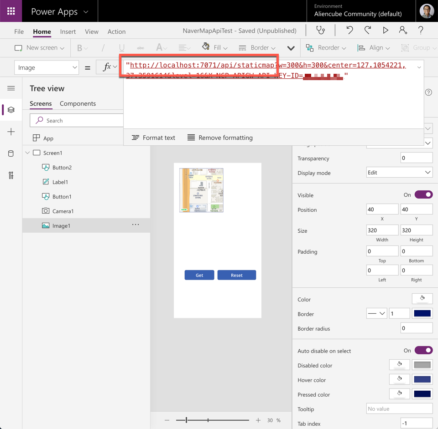Click the map image on canvas
The image size is (438, 429).
pos(201,190)
